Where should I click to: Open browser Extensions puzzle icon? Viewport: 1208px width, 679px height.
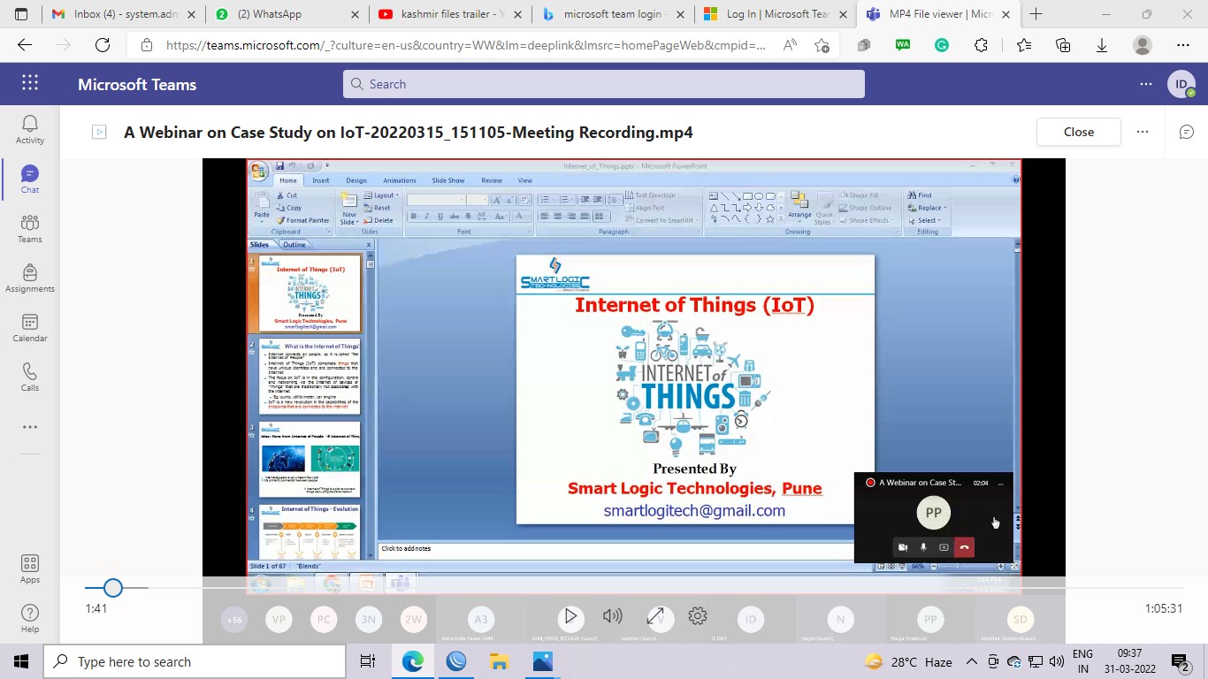[x=981, y=45]
